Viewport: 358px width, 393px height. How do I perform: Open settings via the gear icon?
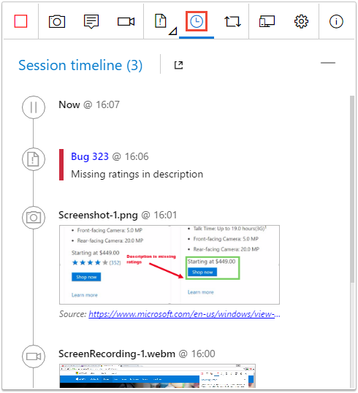[301, 21]
